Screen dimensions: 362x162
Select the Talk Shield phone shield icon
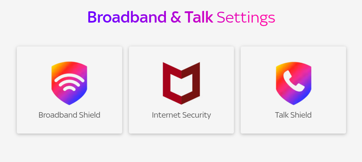[294, 83]
